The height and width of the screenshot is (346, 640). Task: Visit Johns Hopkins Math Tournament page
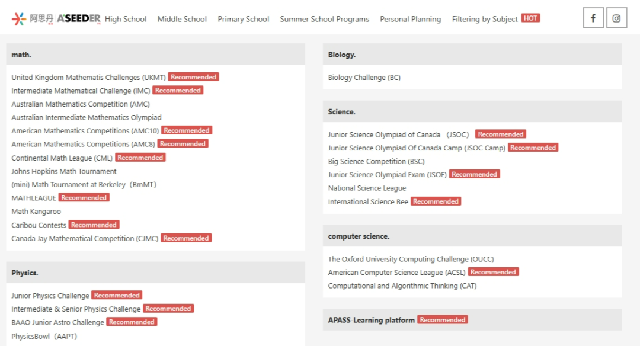[x=64, y=171]
